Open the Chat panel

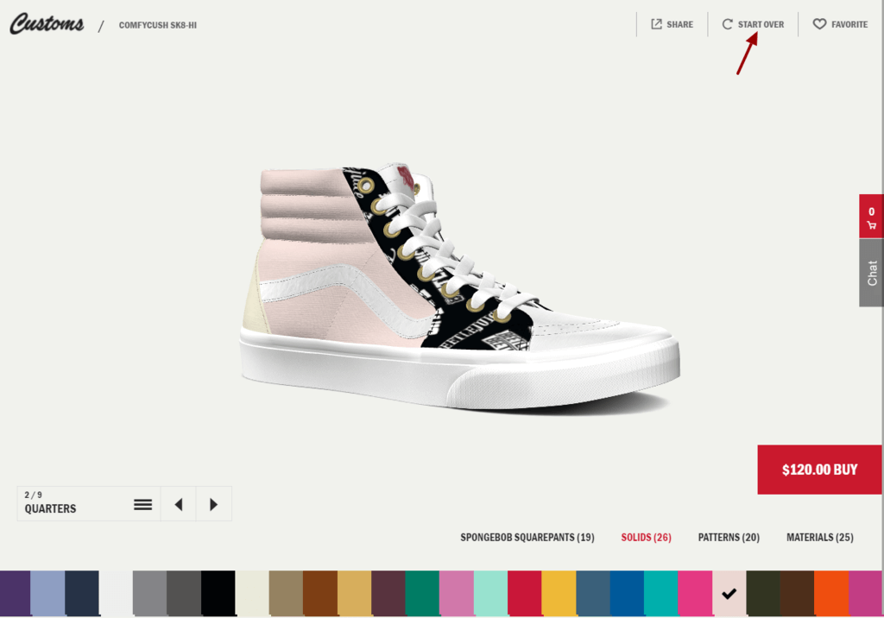pyautogui.click(x=870, y=274)
